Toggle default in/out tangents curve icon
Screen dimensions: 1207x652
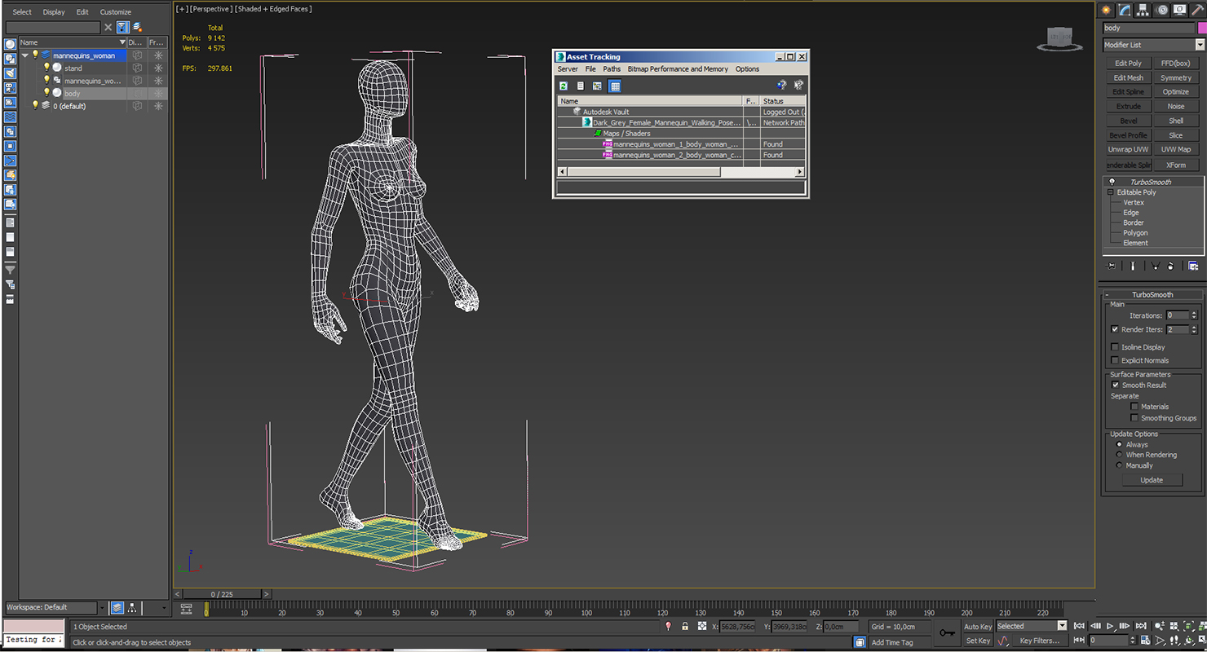pos(1003,641)
